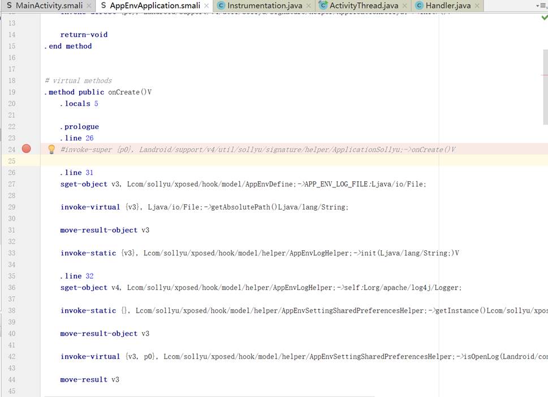Screen dimensions: 548x397
Task: Click 'move-result v3' on line 44
Action: point(89,379)
